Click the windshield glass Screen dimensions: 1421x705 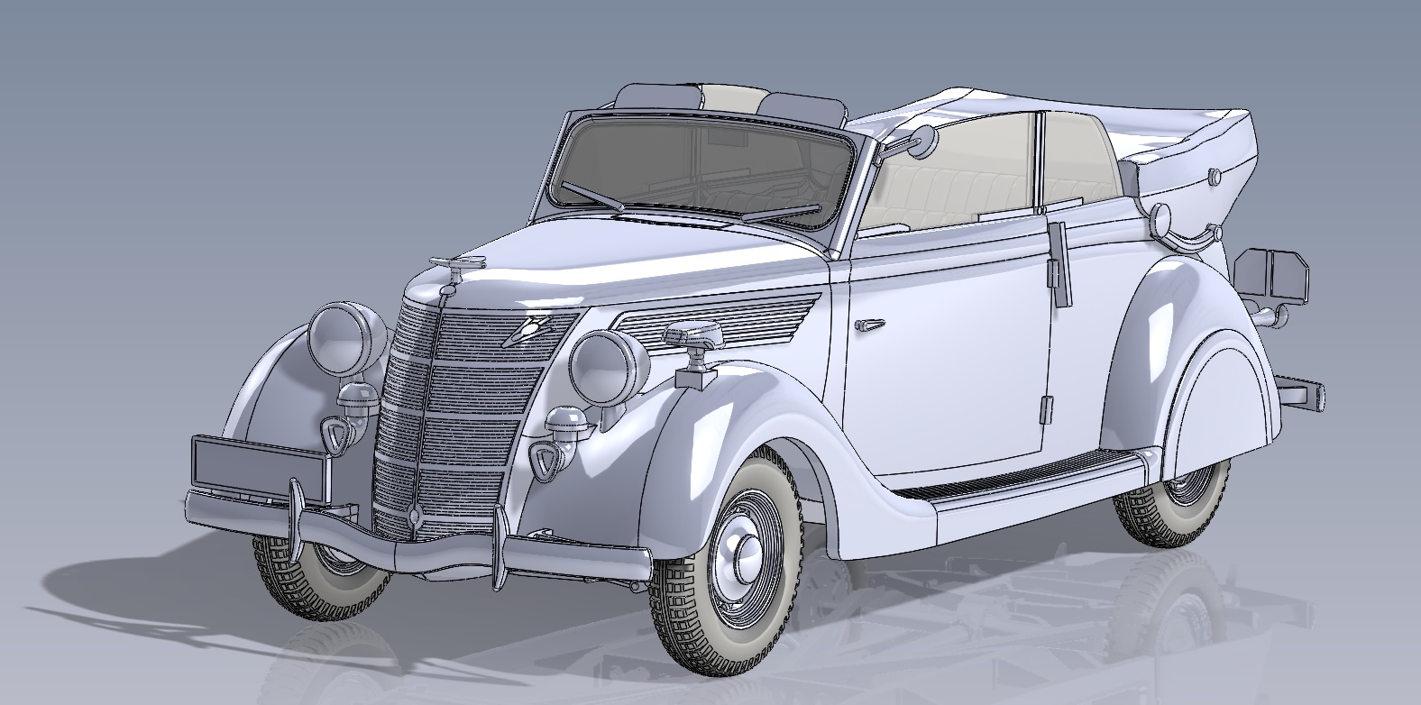tap(703, 169)
